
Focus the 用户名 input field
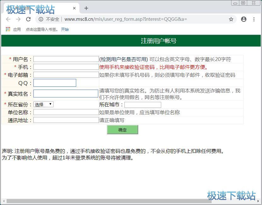(66, 59)
